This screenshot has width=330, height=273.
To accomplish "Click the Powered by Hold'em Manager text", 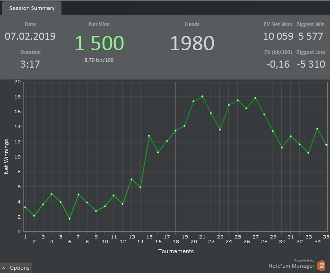I will (292, 264).
